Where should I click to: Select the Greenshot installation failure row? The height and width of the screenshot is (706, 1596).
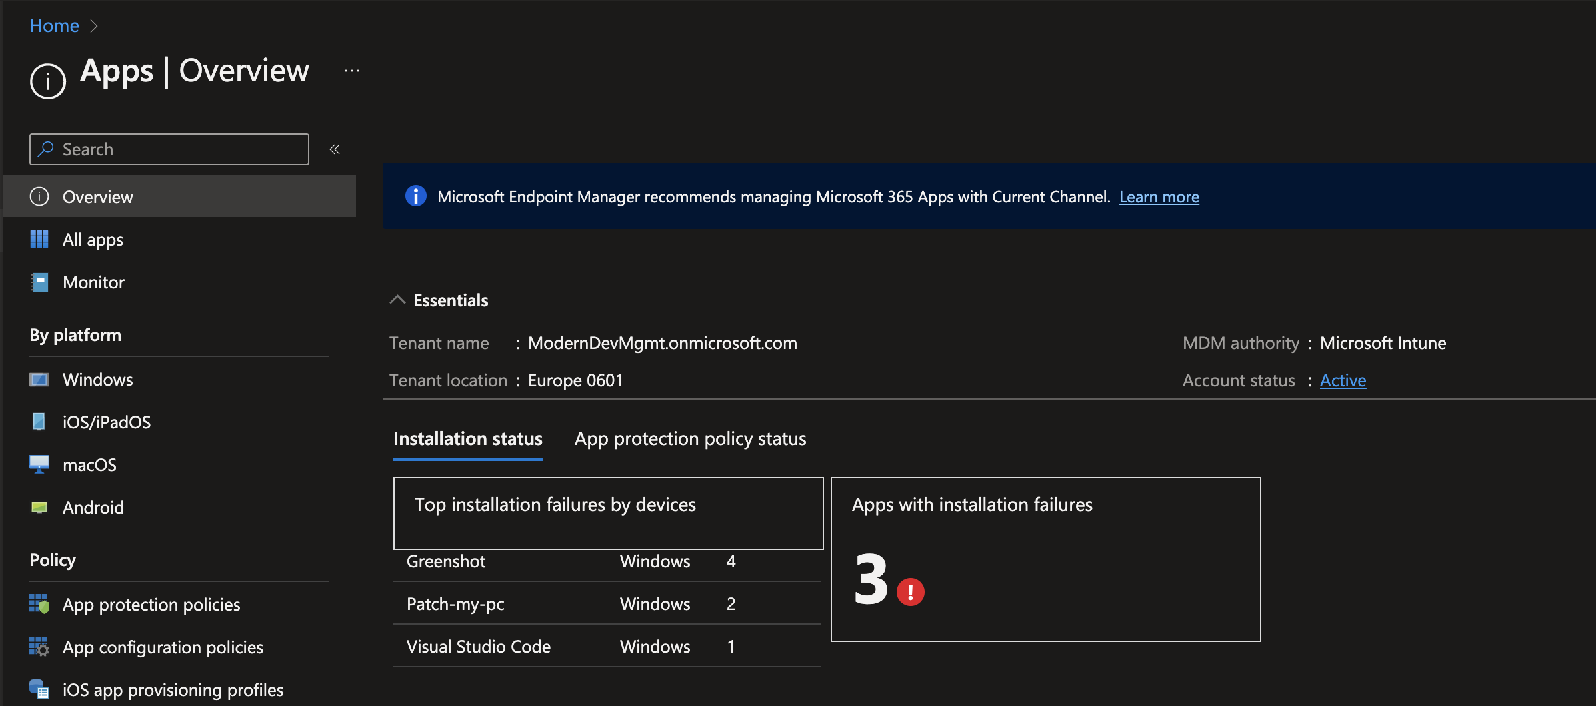pos(607,561)
